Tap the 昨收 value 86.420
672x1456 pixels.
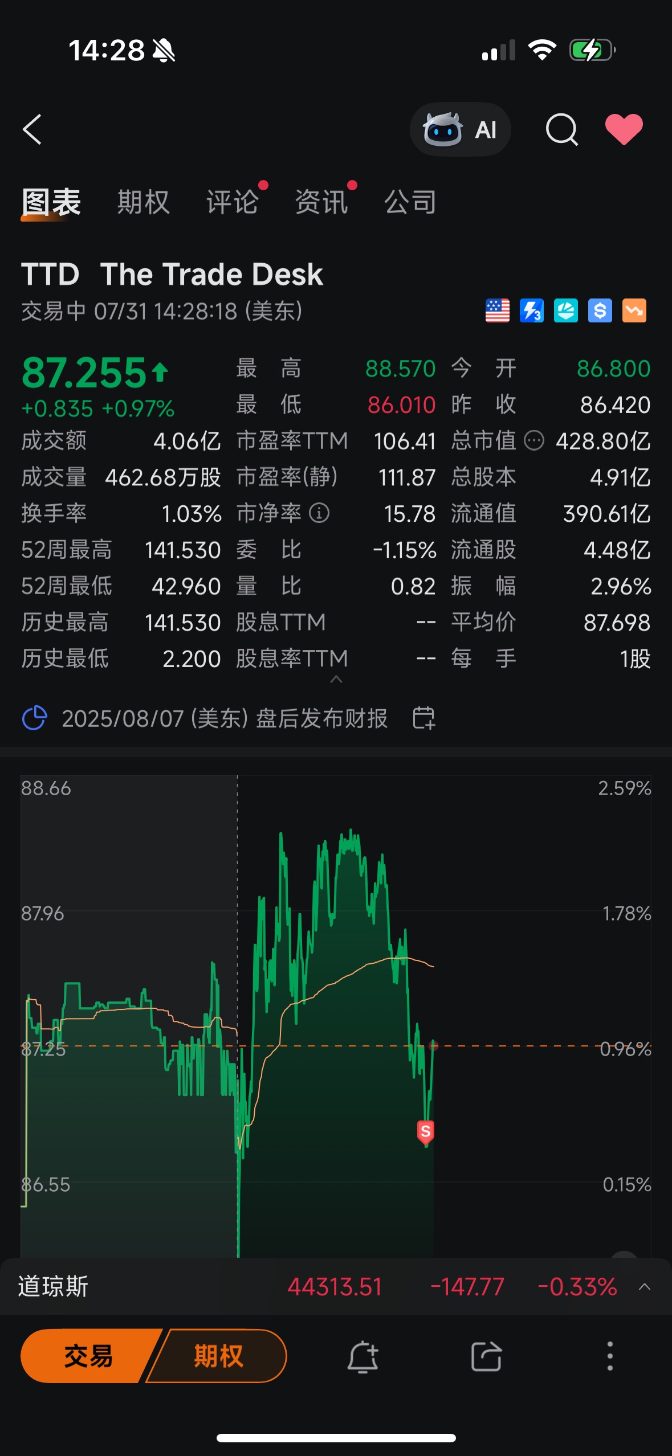coord(616,405)
